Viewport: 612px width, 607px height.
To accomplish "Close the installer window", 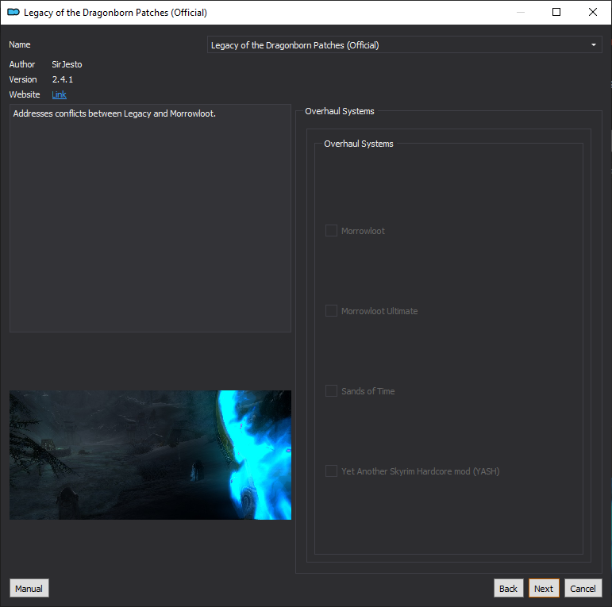I will (593, 13).
